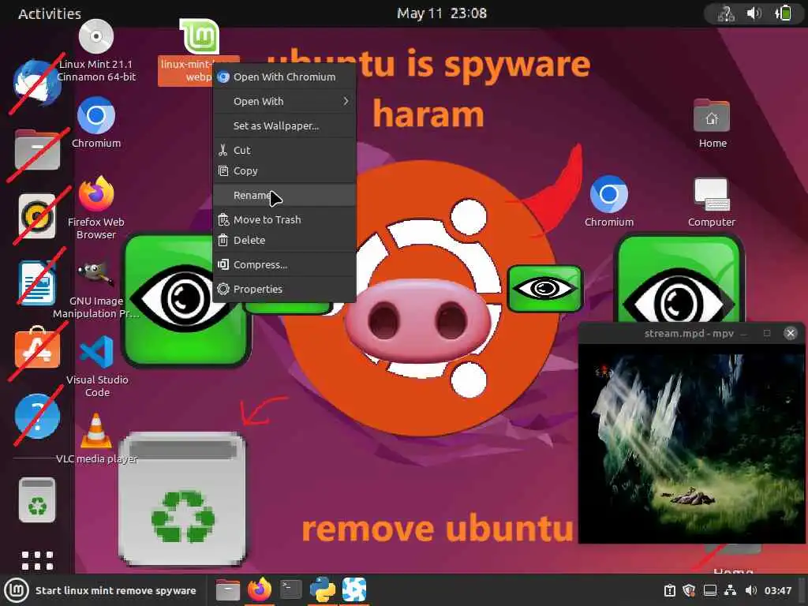Maximize the stream.mpd mpv window
The width and height of the screenshot is (808, 606).
(767, 333)
